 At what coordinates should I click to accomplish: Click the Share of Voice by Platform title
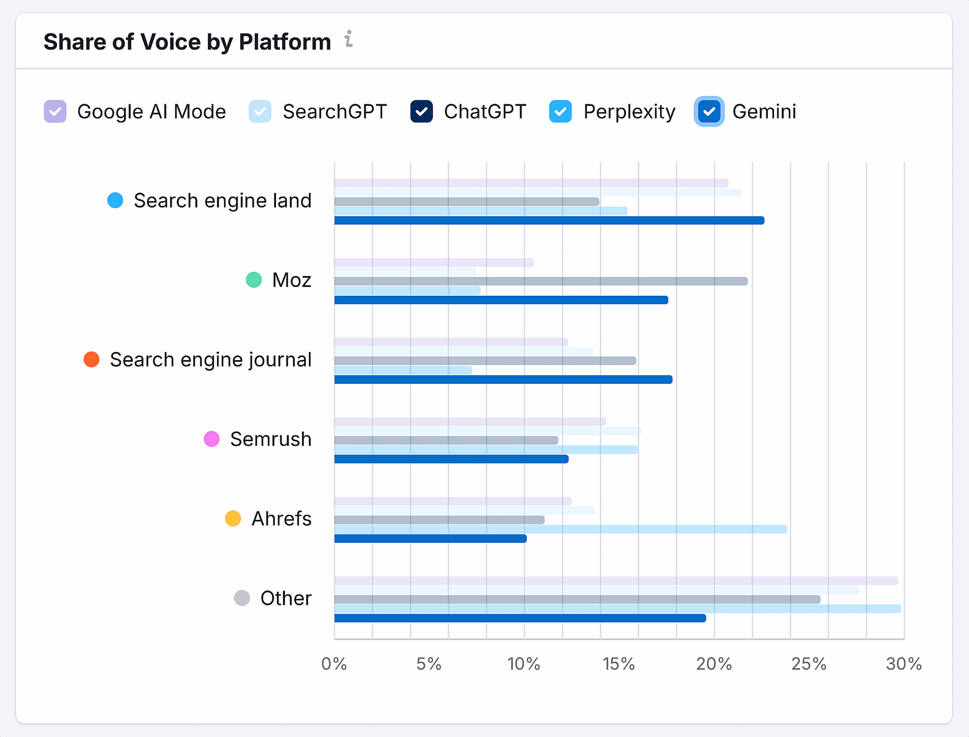point(187,42)
